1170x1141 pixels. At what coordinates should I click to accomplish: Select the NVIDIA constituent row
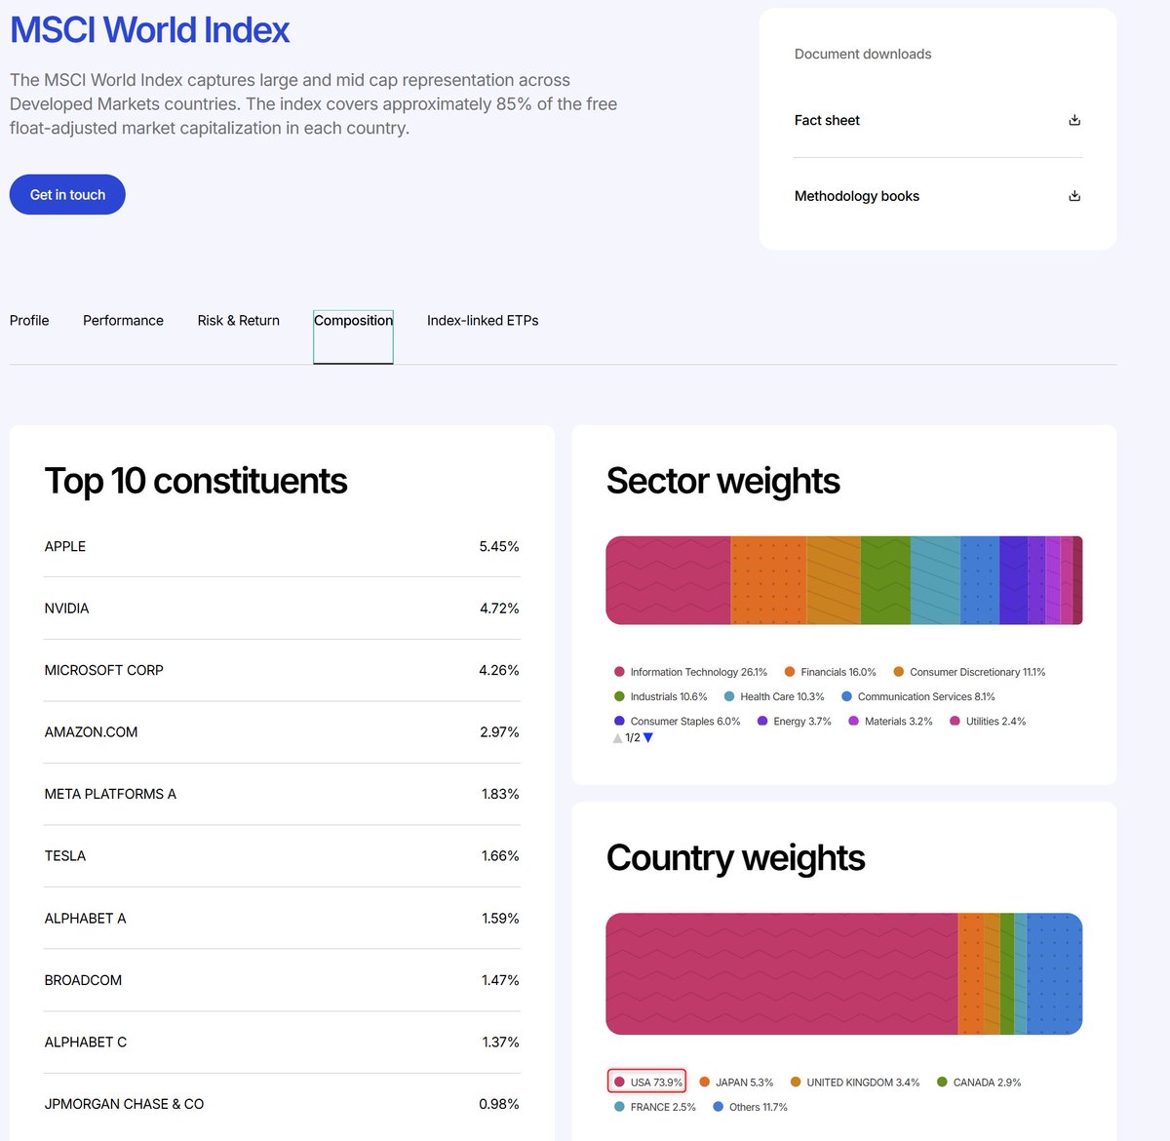(x=282, y=609)
